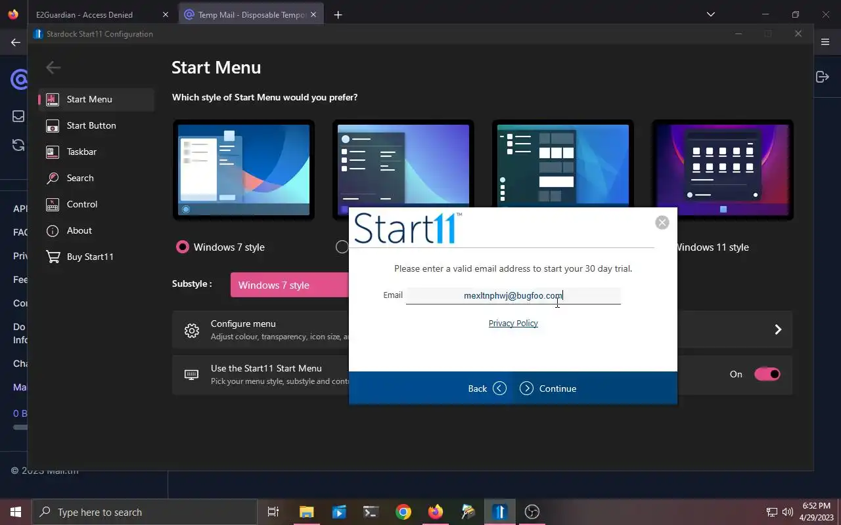Open the Windows Start button
This screenshot has height=525, width=841.
click(16, 512)
